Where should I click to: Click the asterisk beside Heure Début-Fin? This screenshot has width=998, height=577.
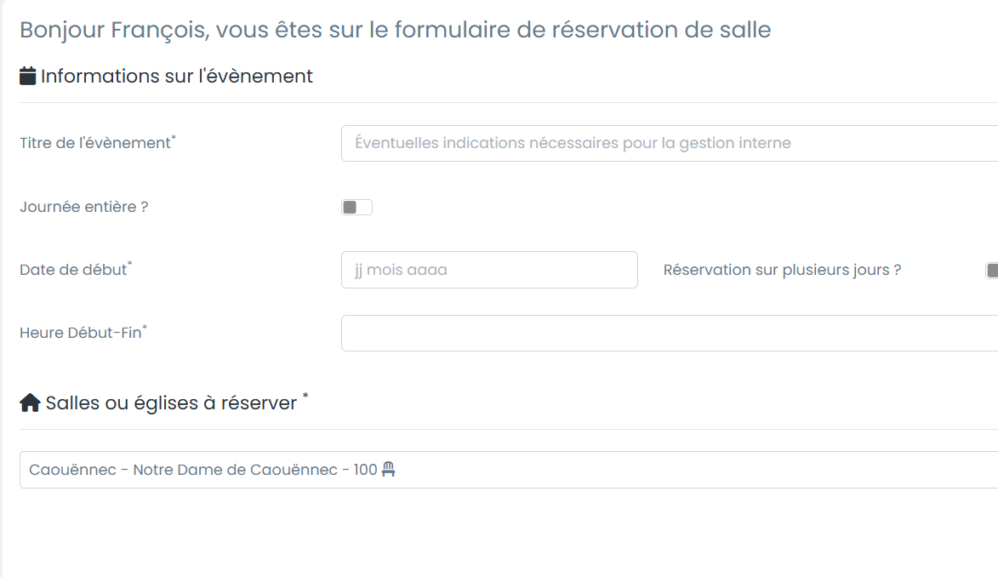click(x=145, y=328)
